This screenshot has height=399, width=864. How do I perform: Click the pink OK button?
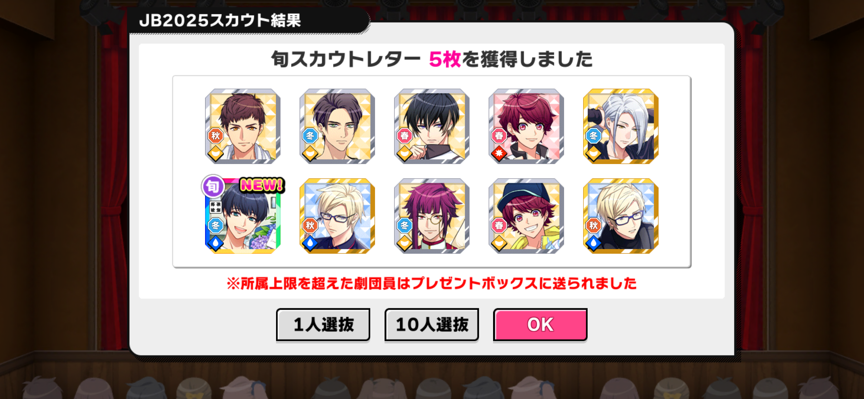540,324
